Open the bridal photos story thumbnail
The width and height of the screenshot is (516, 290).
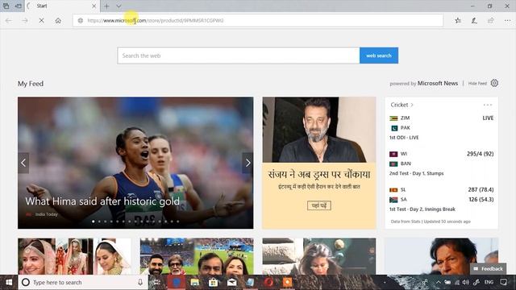[75, 256]
